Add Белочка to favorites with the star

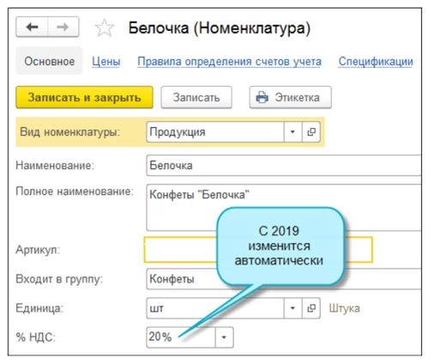[x=105, y=27]
